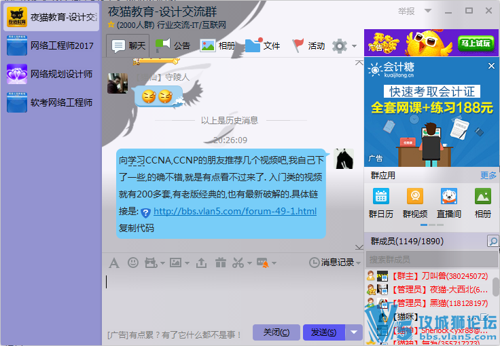The height and width of the screenshot is (346, 500).
Task: Open the 相册 app in 群应用
Action: 483,203
